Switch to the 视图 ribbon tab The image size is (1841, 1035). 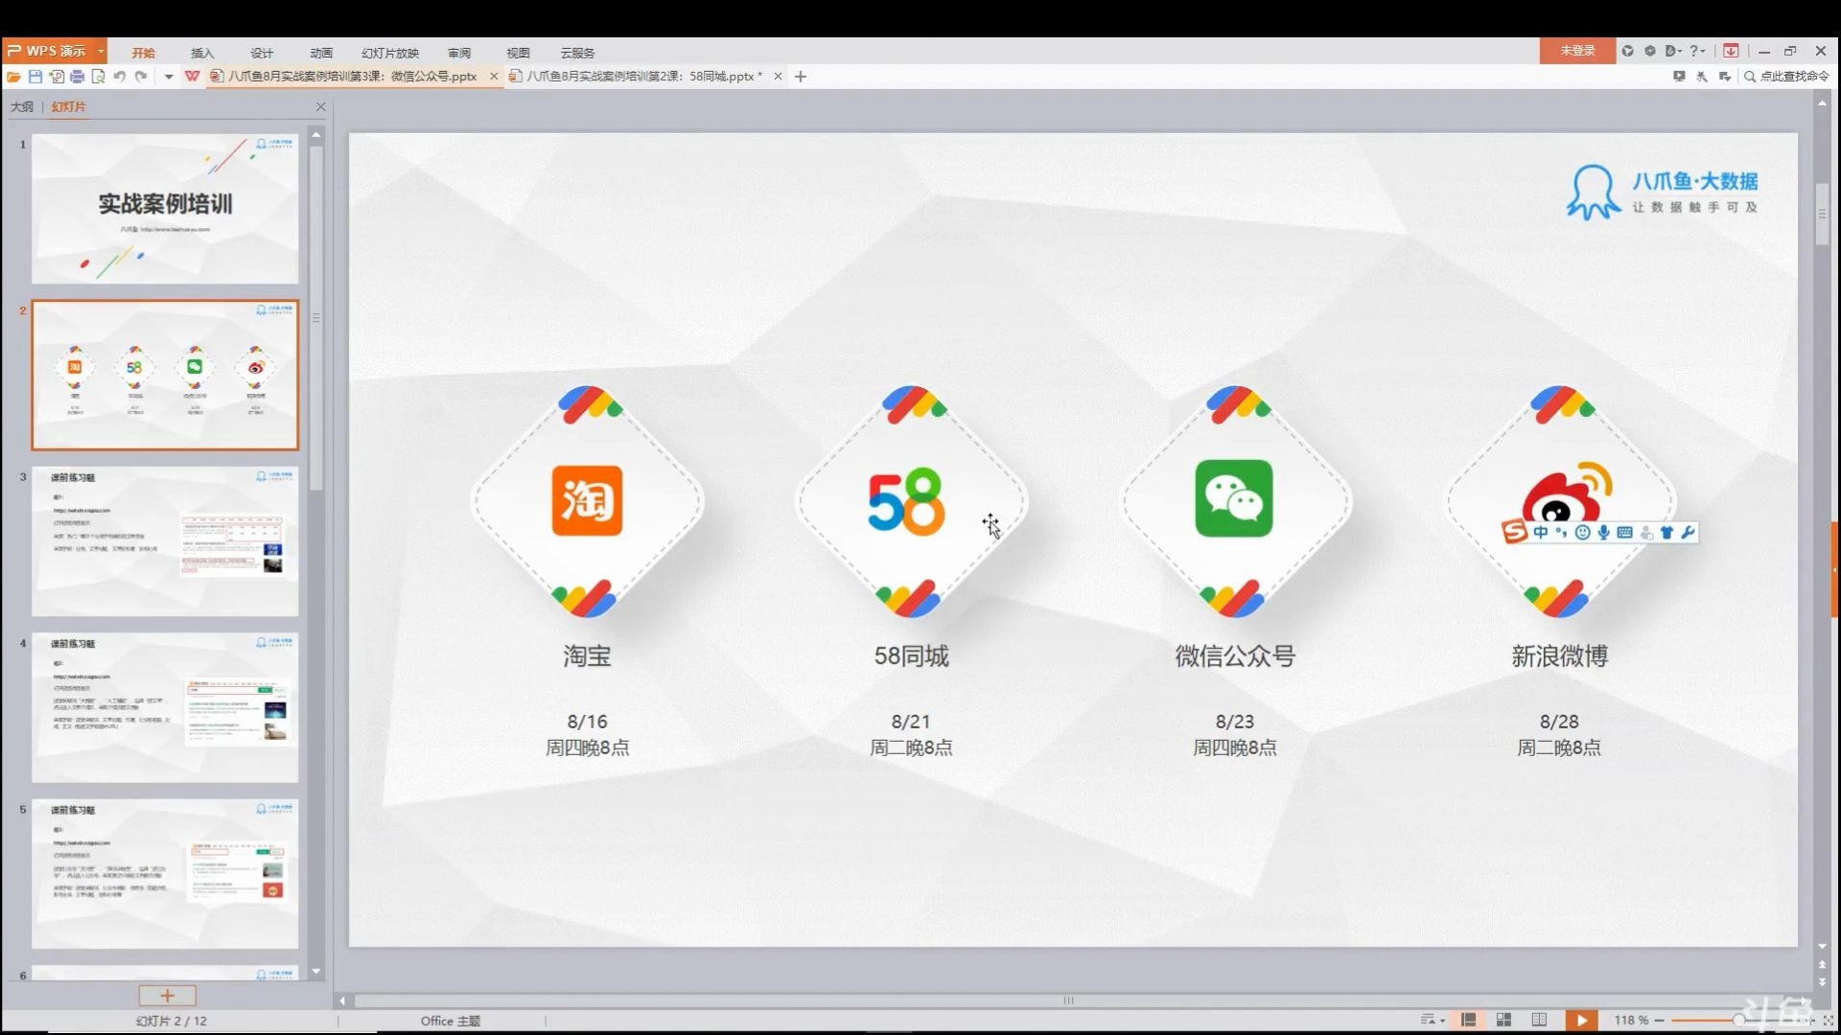tap(518, 53)
